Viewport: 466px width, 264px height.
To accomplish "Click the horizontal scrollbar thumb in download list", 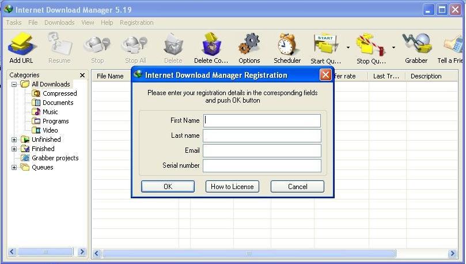I will point(249,253).
